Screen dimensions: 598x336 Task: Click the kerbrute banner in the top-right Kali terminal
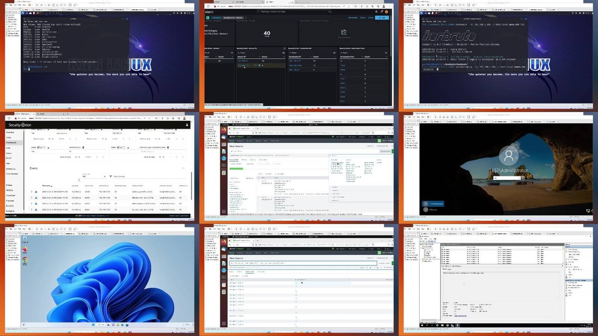pyautogui.click(x=449, y=36)
